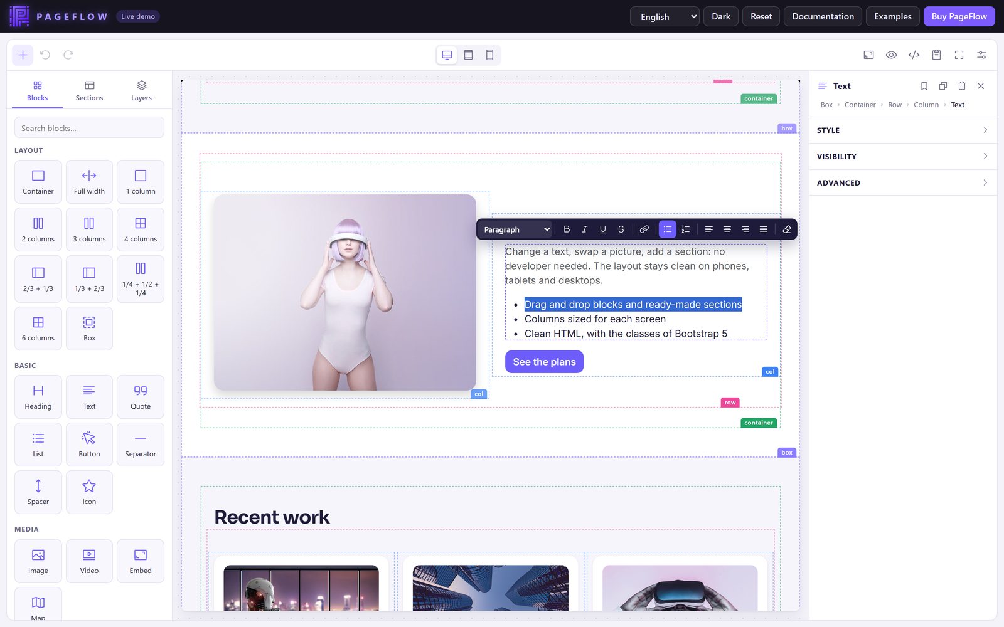
Task: Switch to Dark theme
Action: click(x=721, y=16)
